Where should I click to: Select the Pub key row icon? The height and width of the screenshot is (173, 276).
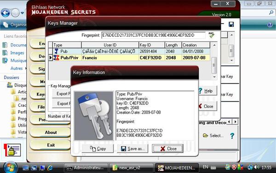pos(56,51)
